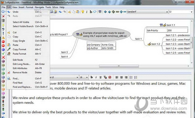
Task: Open the Navigate menu
Action: (39, 7)
